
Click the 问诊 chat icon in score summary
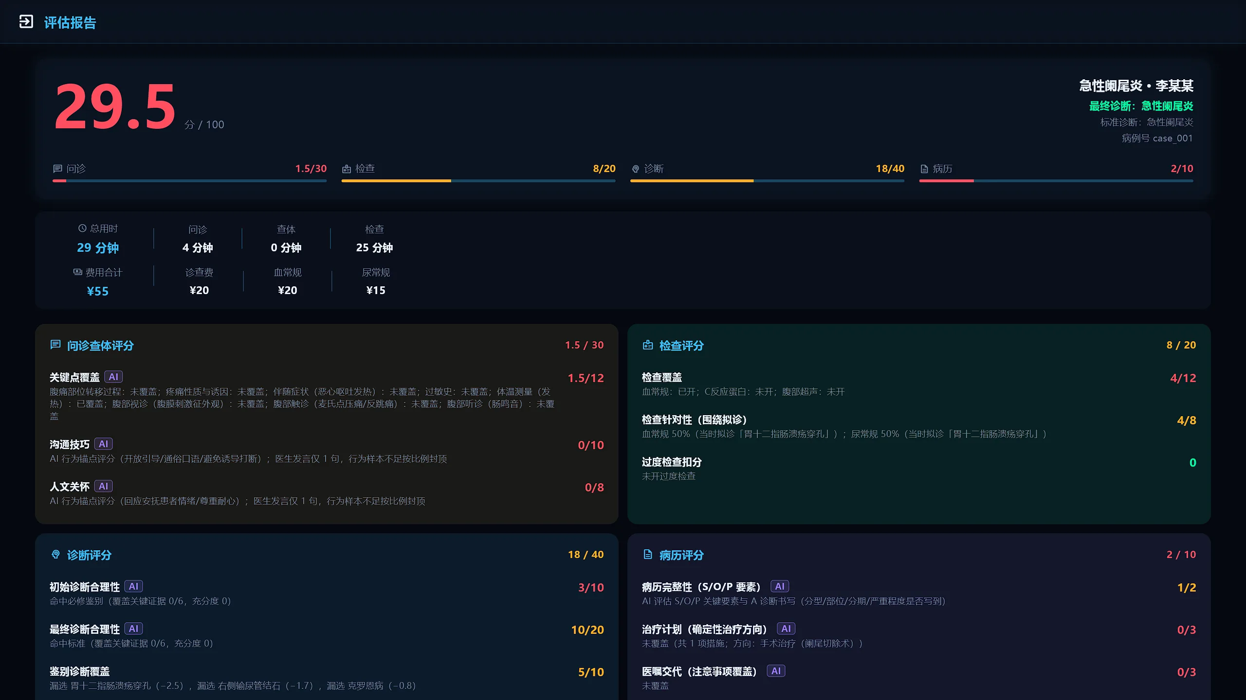point(57,169)
